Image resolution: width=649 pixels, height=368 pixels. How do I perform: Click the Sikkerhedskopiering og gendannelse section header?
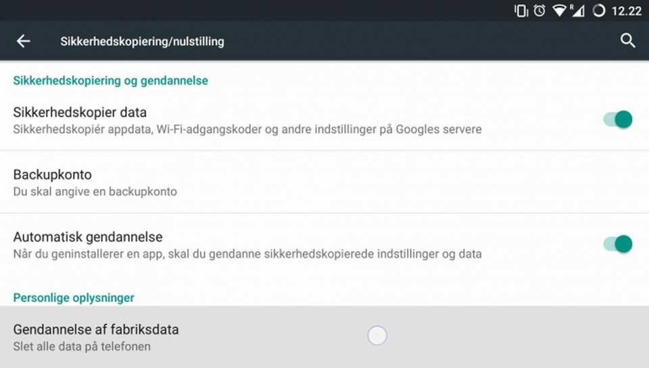pyautogui.click(x=111, y=80)
